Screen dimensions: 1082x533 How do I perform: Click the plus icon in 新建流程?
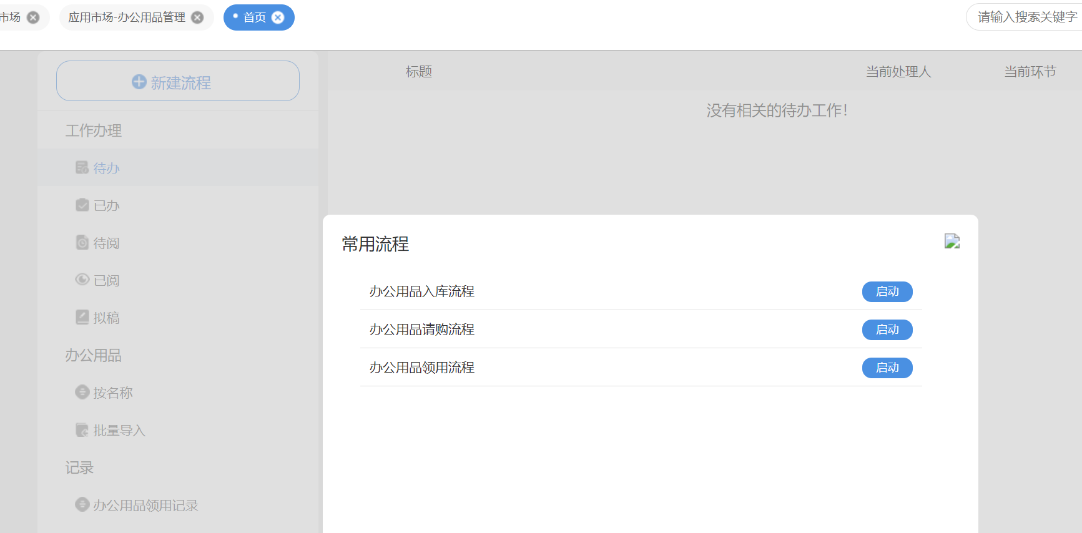point(139,82)
